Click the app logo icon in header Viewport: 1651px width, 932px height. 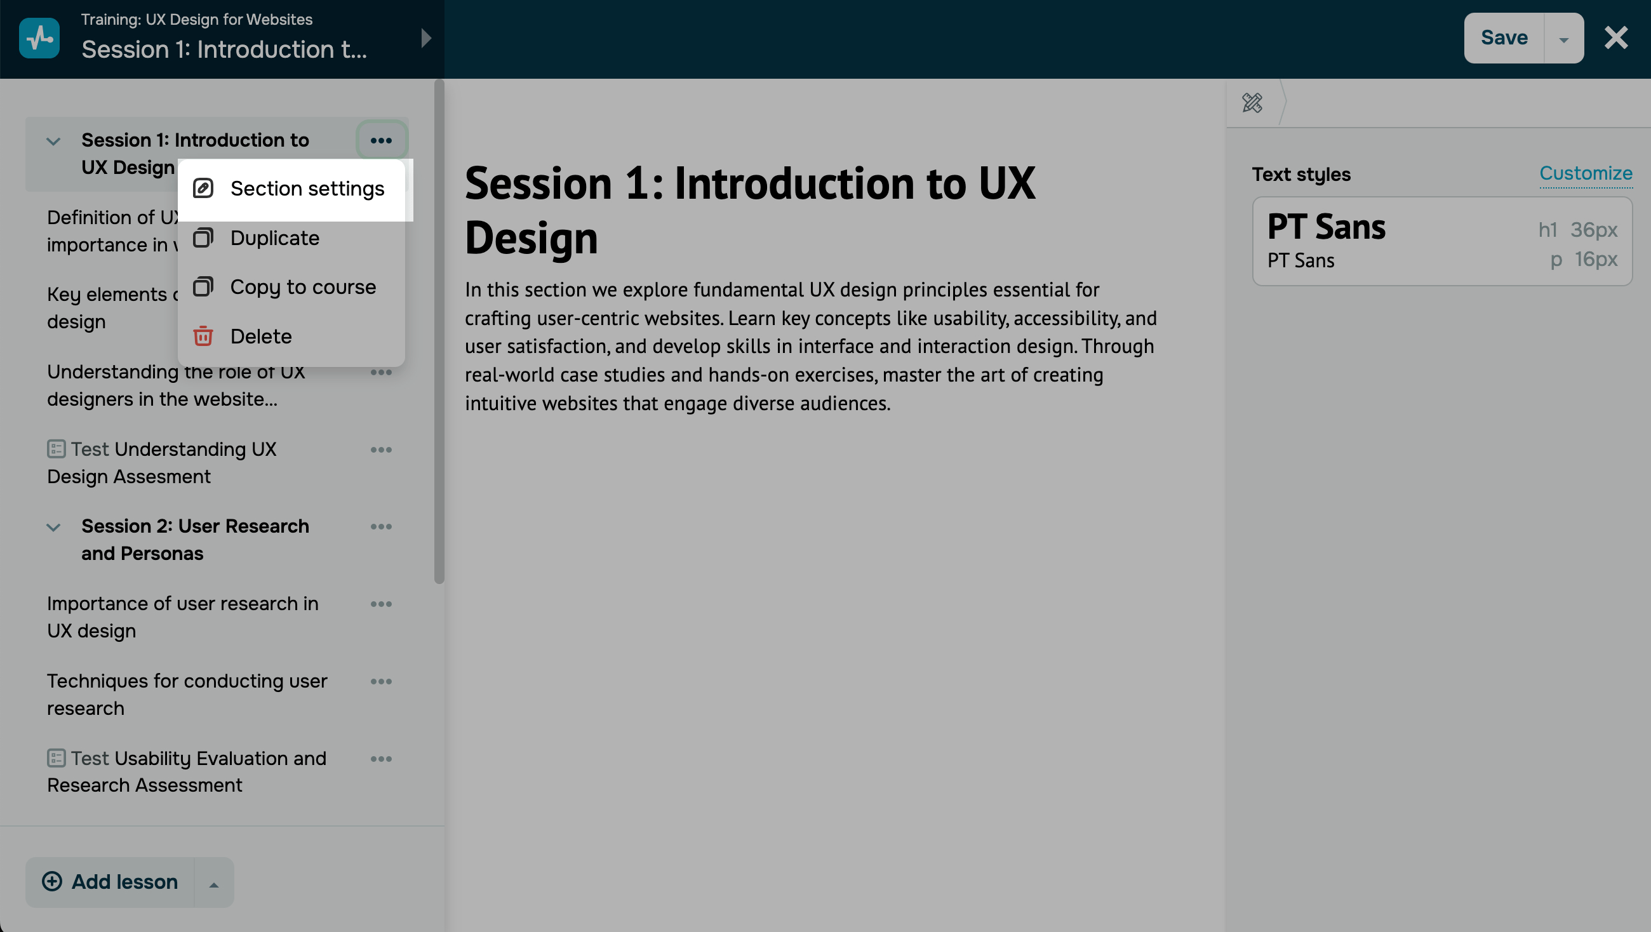(40, 38)
